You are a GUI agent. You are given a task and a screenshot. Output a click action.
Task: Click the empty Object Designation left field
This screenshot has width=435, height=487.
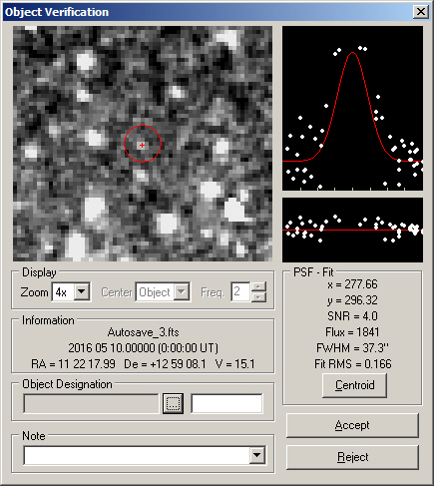[x=91, y=404]
